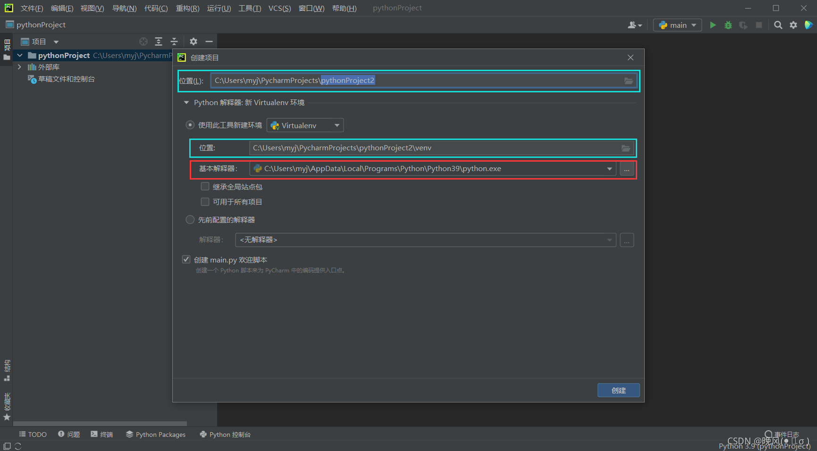This screenshot has height=451, width=817.
Task: Expand the 外部库 tree node
Action: (x=20, y=67)
